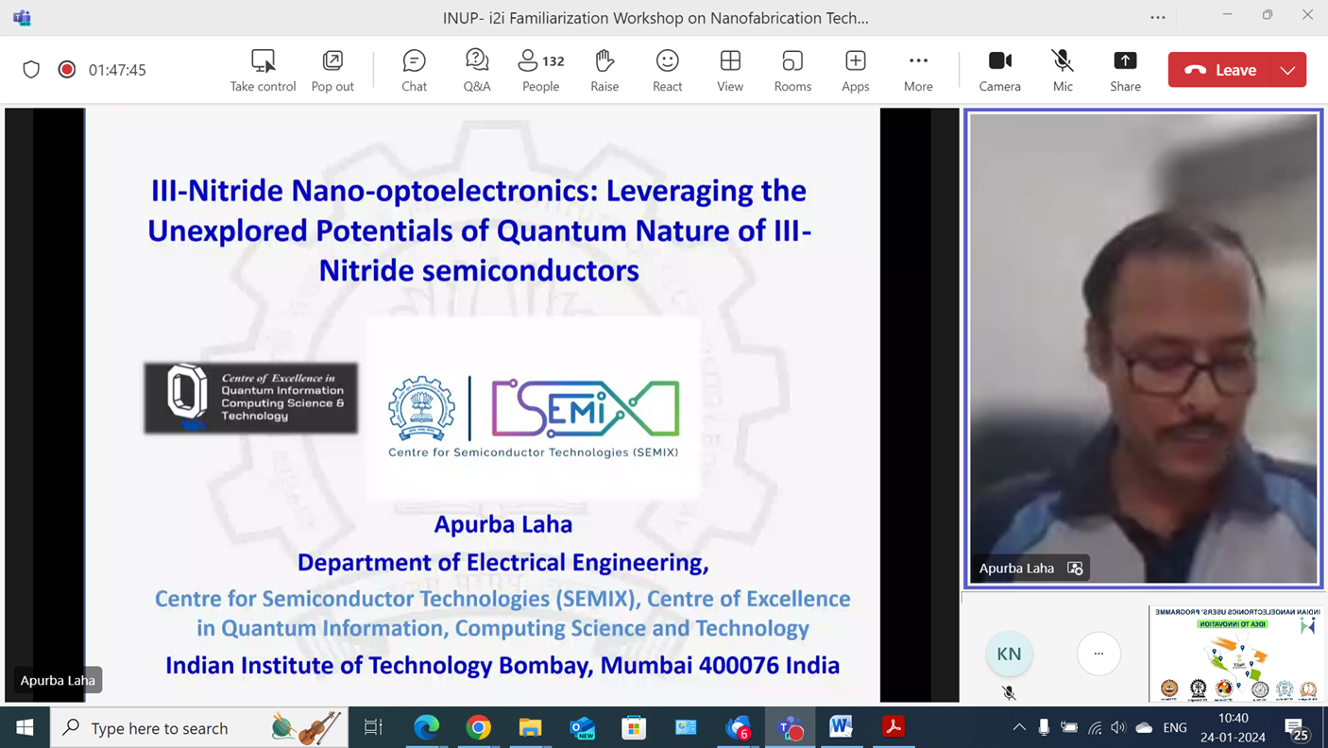1328x748 pixels.
Task: Click the red recording indicator
Action: (66, 70)
